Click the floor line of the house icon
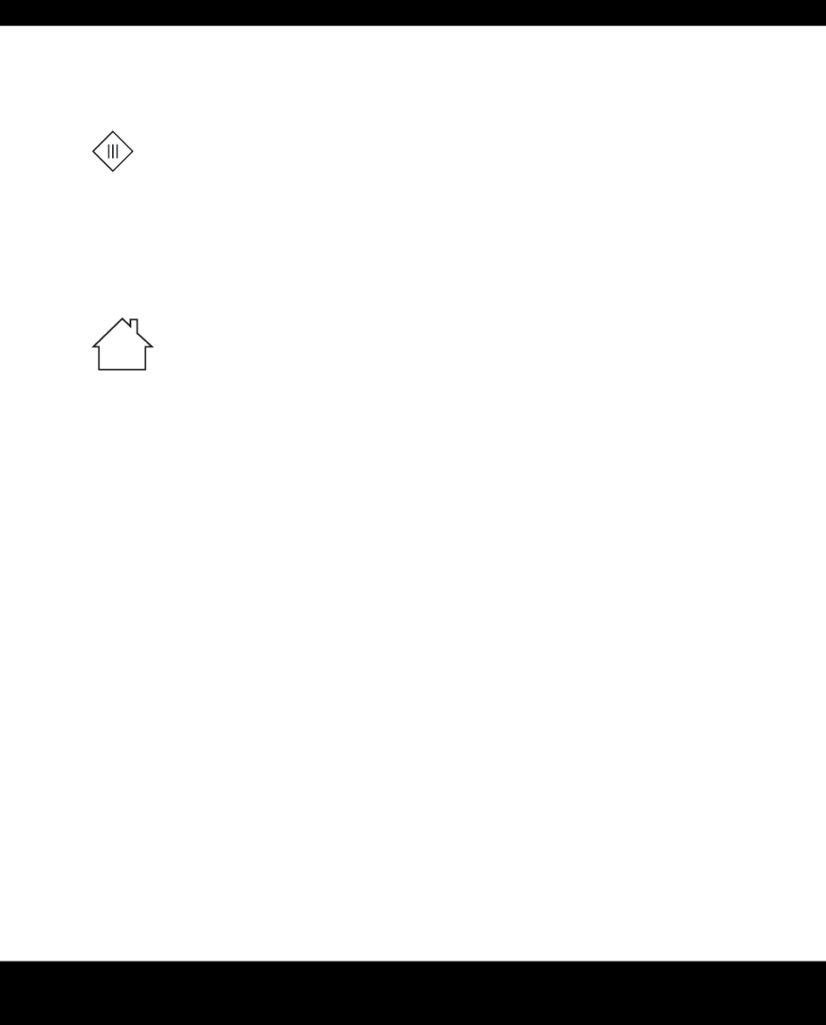Image resolution: width=826 pixels, height=1025 pixels. point(122,369)
